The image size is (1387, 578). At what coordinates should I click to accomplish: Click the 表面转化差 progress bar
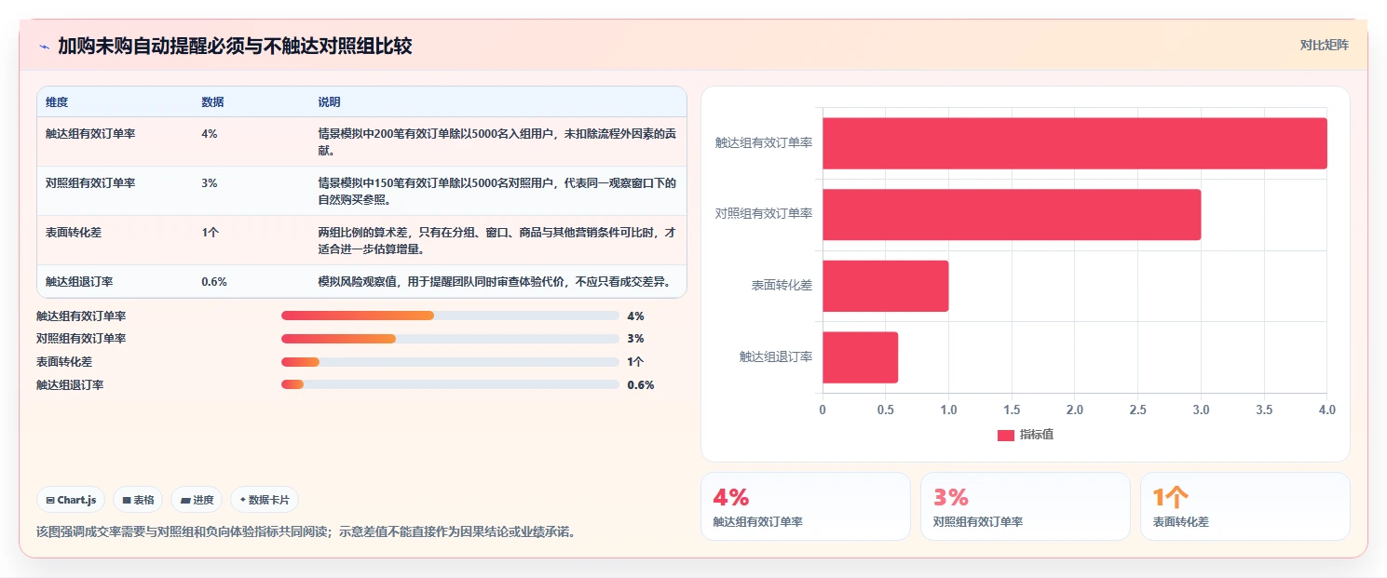(x=450, y=362)
